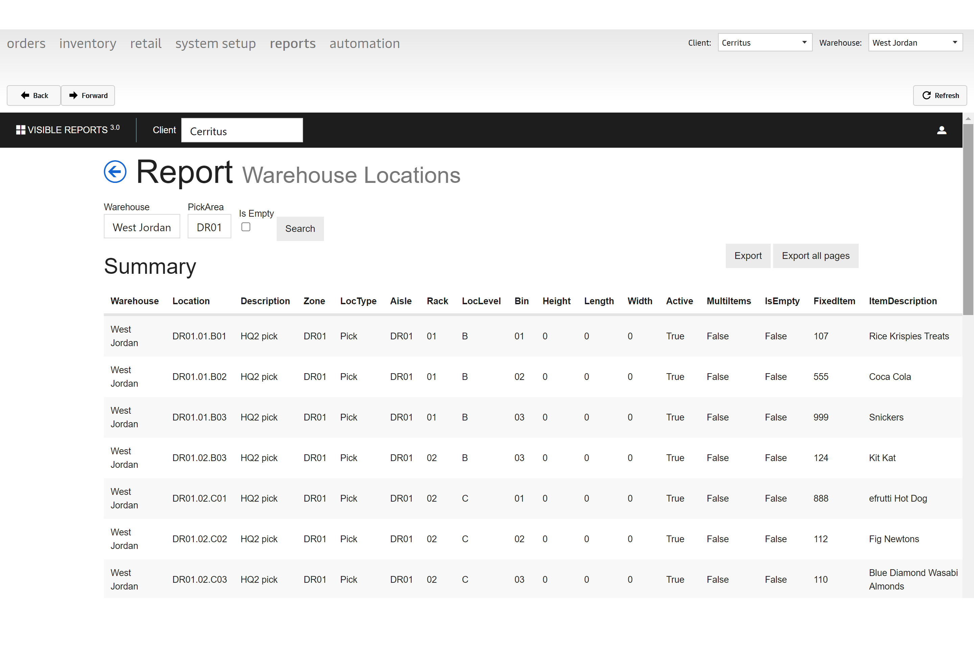Click the Length column header
Viewport: 974px width, 649px height.
coord(599,301)
